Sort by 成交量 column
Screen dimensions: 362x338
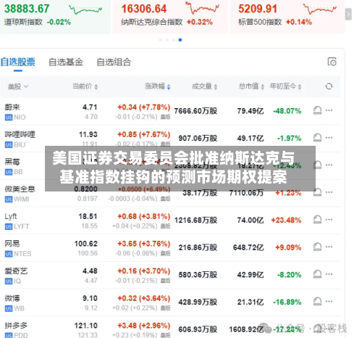point(204,86)
